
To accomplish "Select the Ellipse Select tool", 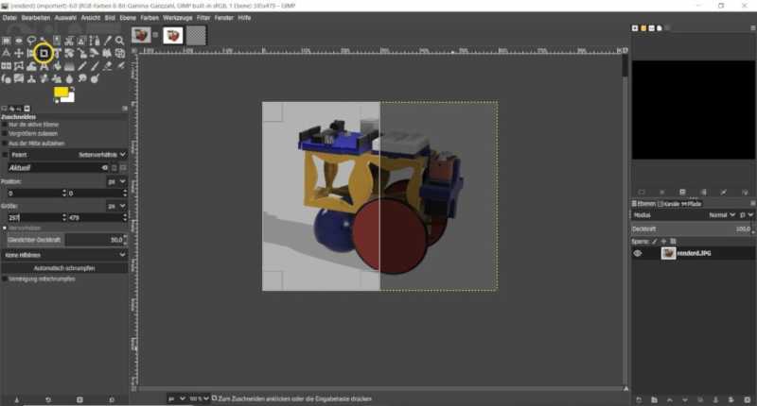I will [19, 41].
